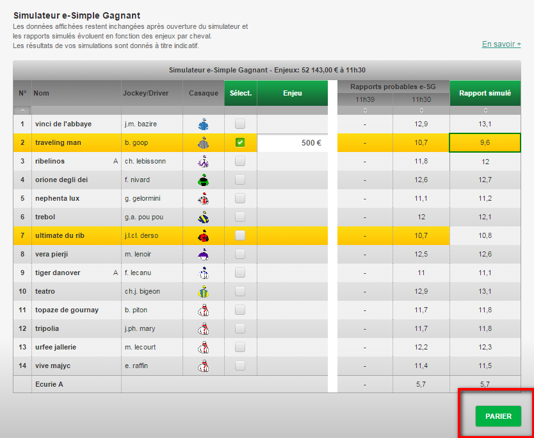The image size is (534, 438).
Task: Click jockey name b. goop
Action: click(136, 142)
